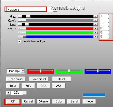This screenshot has width=113, height=107.
Task: Click the red blend slider handle
Action: (41, 71)
